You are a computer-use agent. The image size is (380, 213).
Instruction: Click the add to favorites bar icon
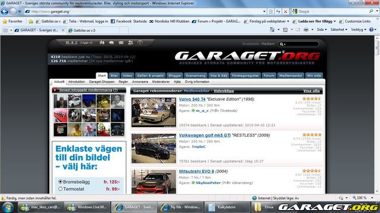click(x=31, y=21)
